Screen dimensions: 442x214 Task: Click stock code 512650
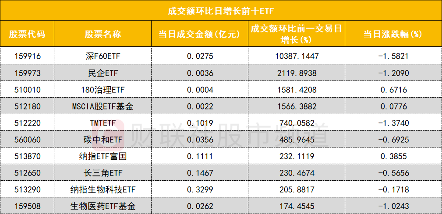(x=27, y=173)
